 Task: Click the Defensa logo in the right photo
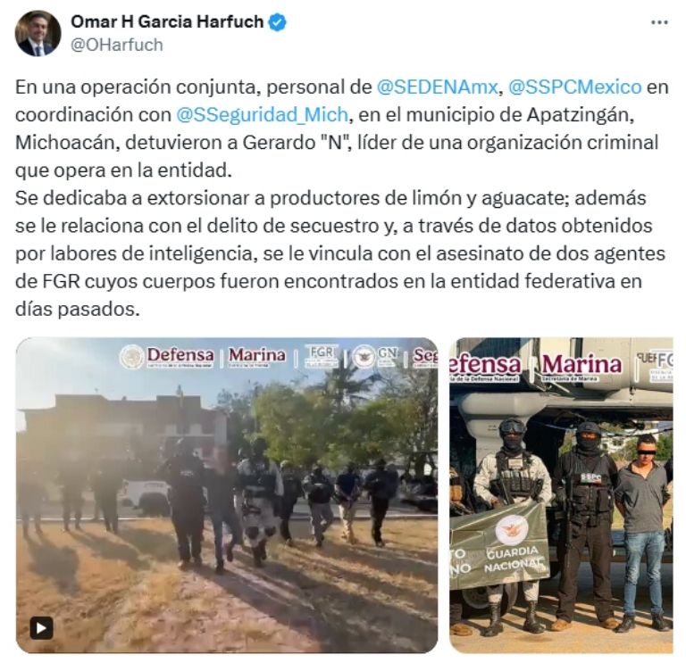point(486,367)
